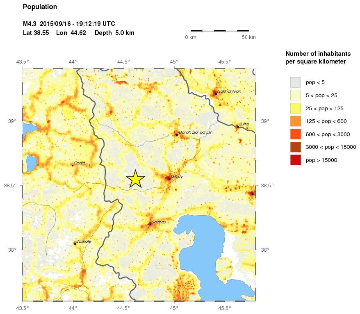Click the Nakhchivan city label
Viewport: 360px width, 314px height.
coord(229,91)
